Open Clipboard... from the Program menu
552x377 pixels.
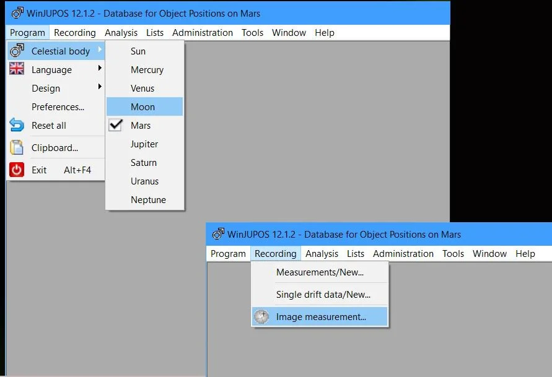click(56, 148)
